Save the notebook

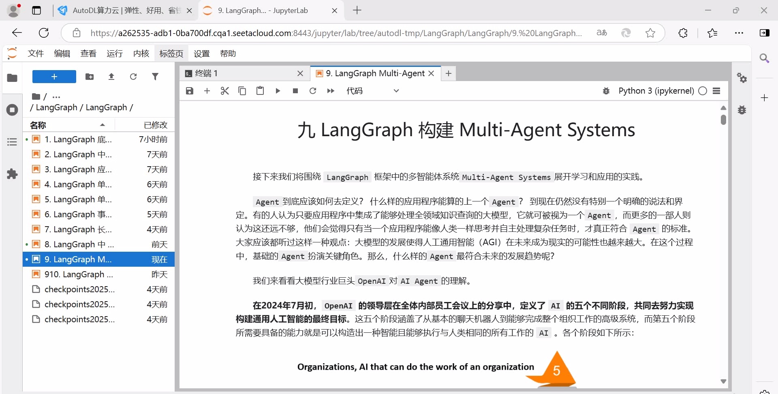189,91
